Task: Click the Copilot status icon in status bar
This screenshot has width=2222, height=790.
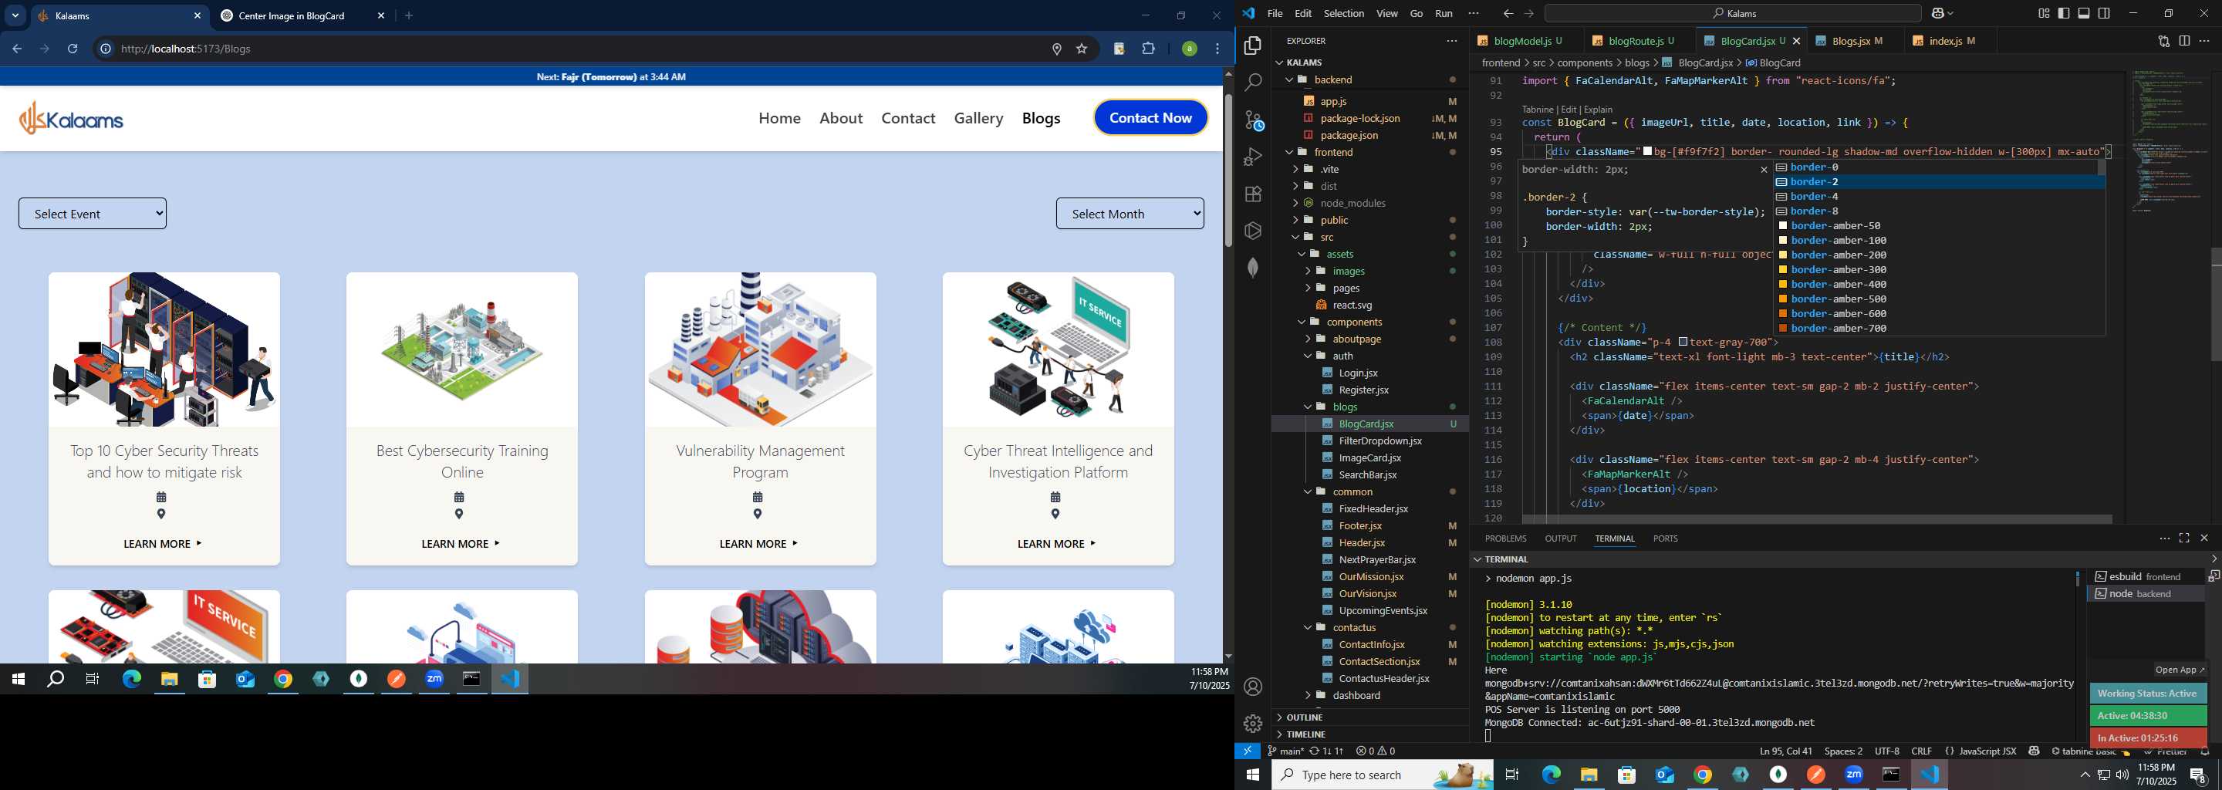Action: 2033,751
